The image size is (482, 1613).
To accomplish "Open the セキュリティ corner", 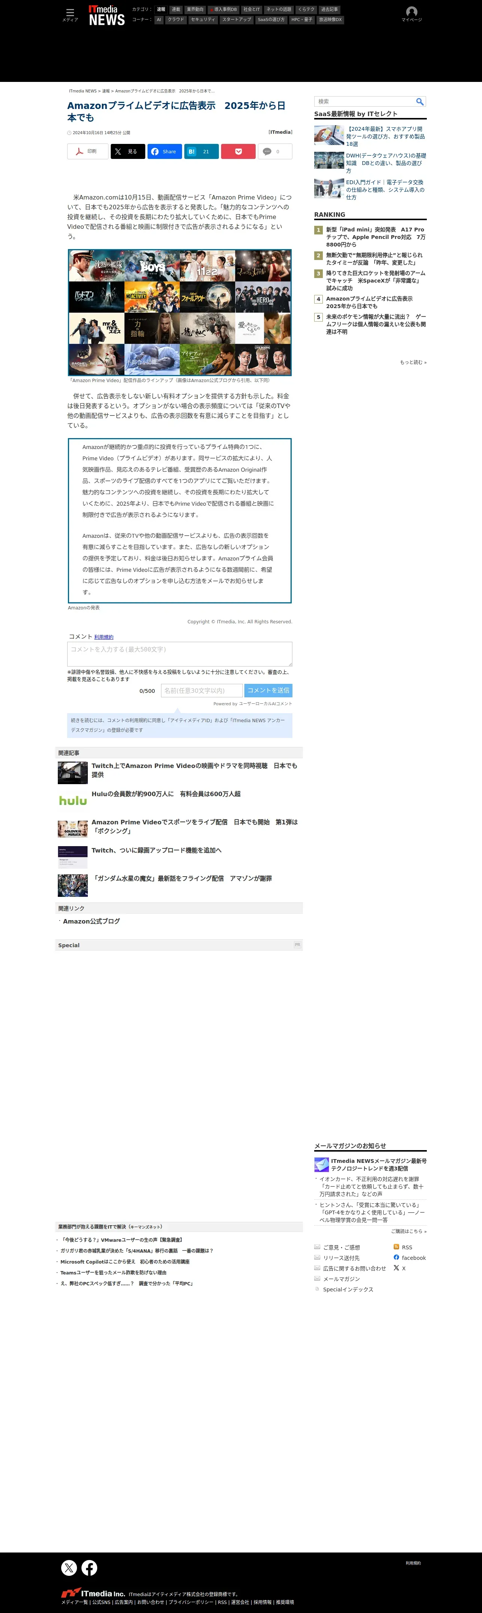I will click(x=203, y=20).
